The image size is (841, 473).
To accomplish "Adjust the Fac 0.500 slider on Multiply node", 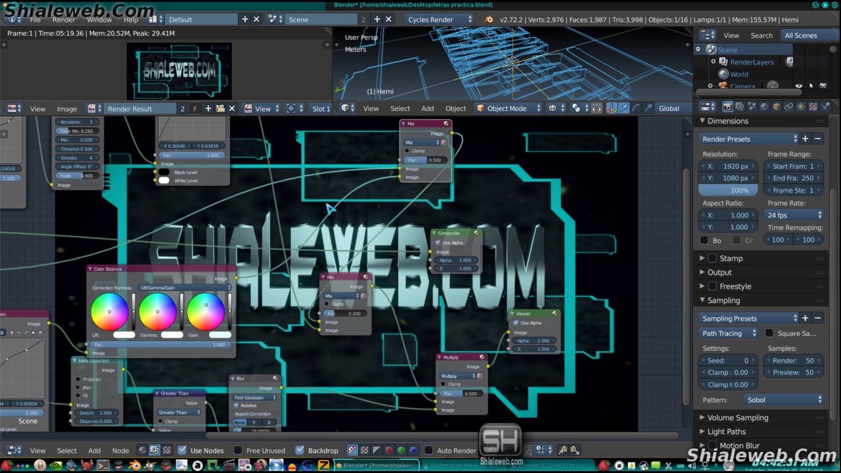I will [x=463, y=394].
